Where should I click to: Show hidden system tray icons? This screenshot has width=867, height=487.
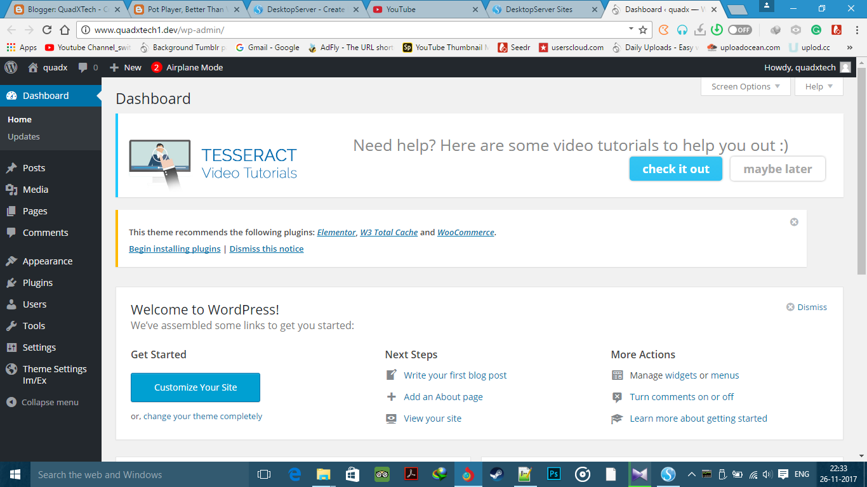coord(692,474)
